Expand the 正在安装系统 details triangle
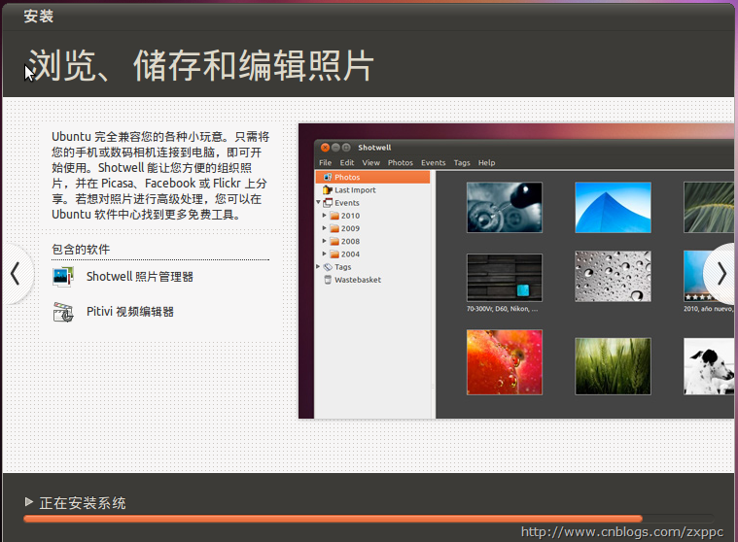 click(29, 502)
